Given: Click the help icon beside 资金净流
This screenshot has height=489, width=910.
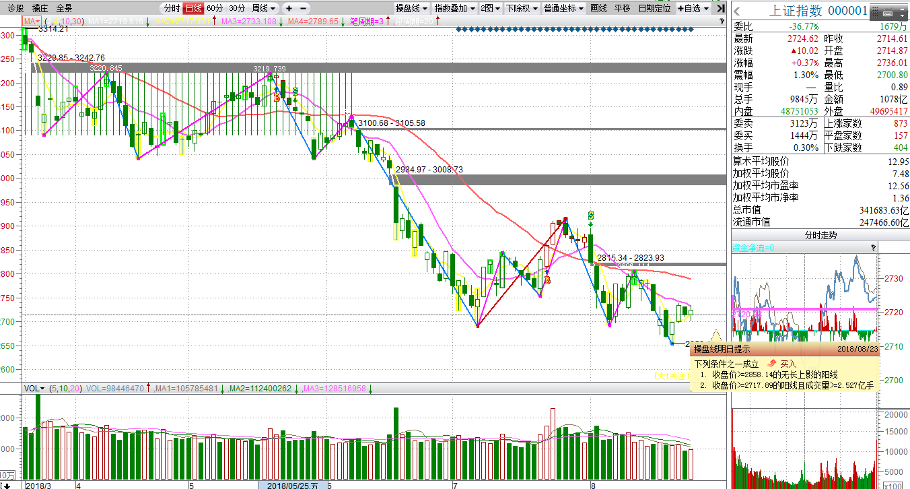Looking at the screenshot, I should click(874, 248).
